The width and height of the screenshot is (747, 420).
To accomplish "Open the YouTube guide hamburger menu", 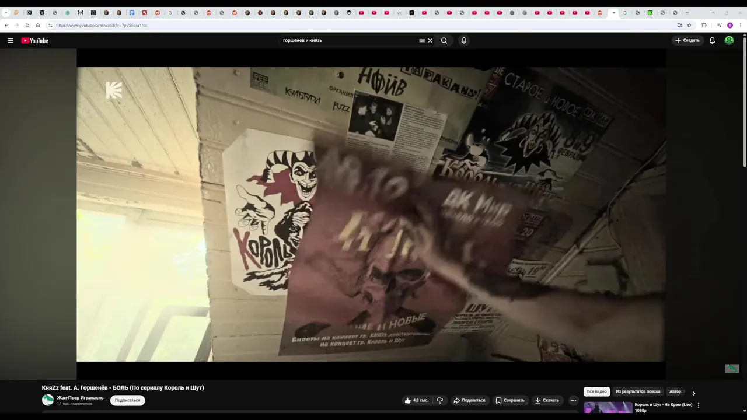I will [x=11, y=41].
